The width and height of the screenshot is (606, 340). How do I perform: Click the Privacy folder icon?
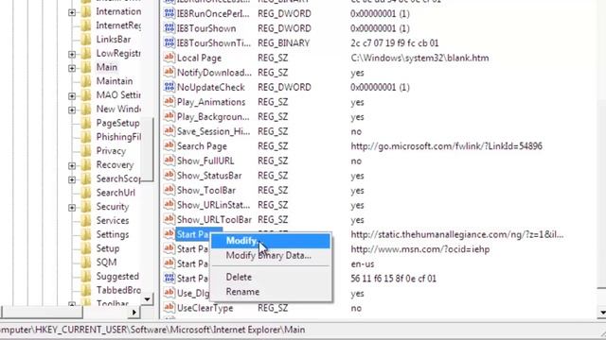click(x=86, y=151)
